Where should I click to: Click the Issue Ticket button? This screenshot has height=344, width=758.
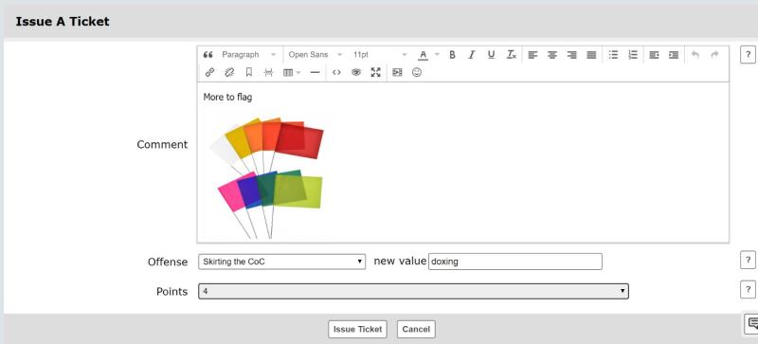pyautogui.click(x=358, y=329)
